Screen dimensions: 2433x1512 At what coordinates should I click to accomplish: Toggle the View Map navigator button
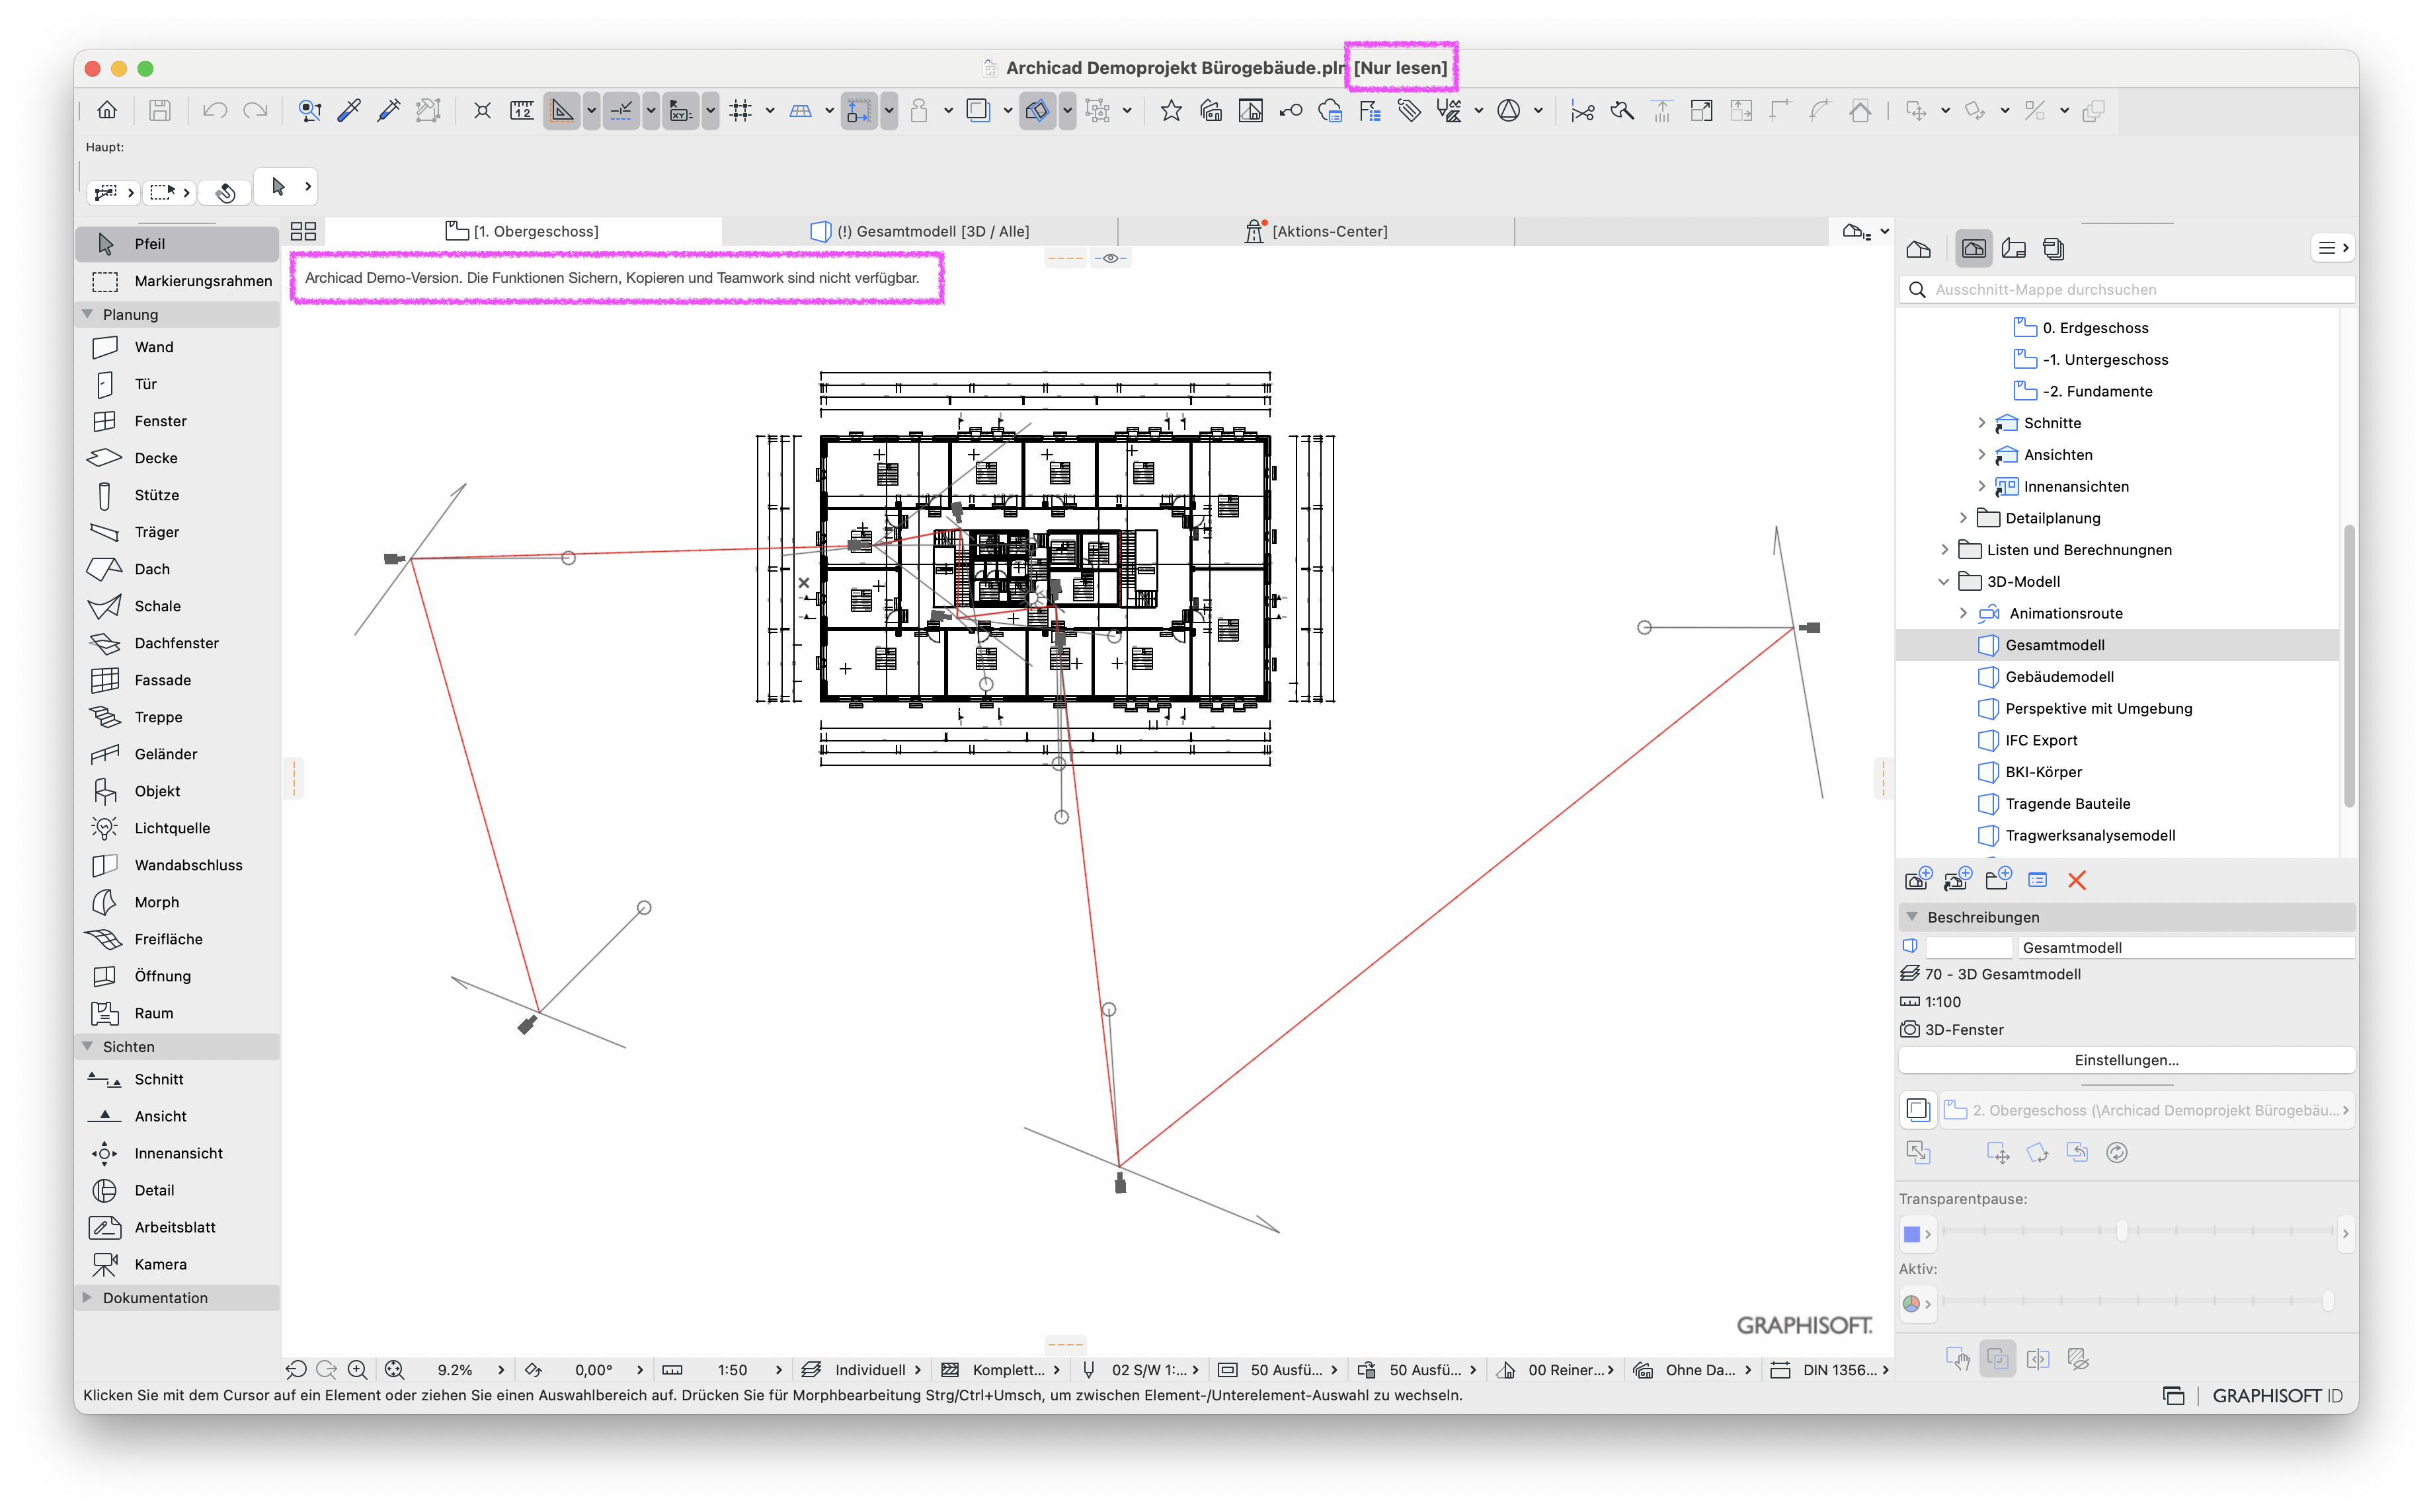[1974, 249]
